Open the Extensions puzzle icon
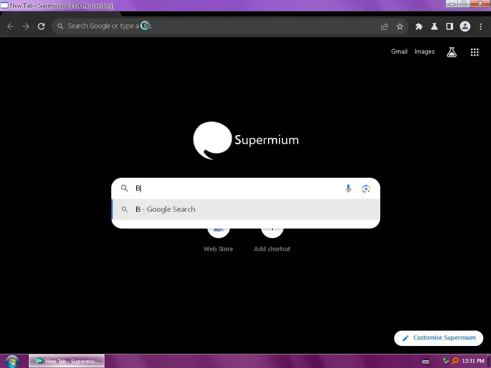Screen dimensions: 491x368 coord(419,27)
